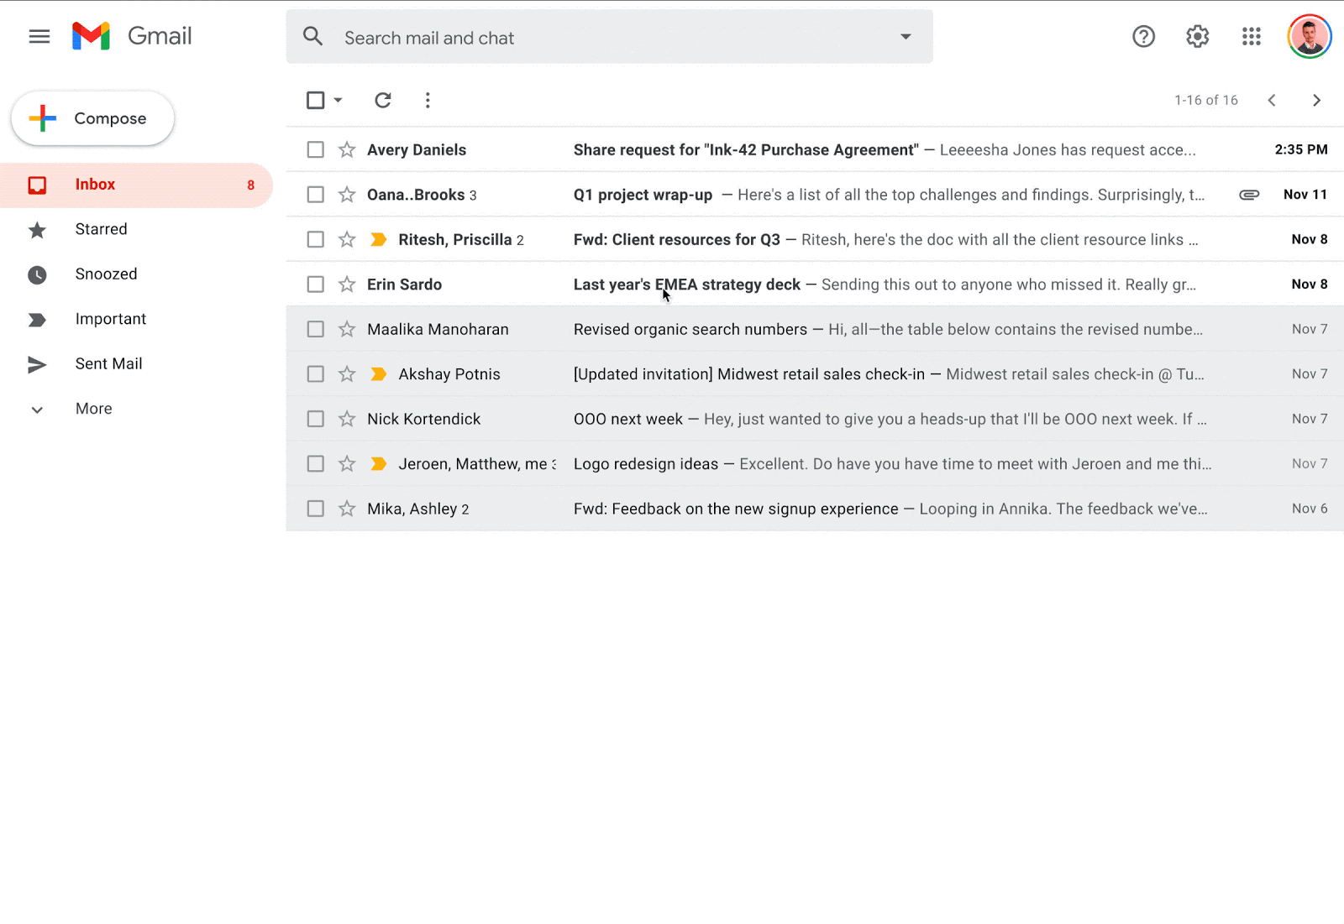Open the Google apps launcher
The width and height of the screenshot is (1344, 924).
1250,36
